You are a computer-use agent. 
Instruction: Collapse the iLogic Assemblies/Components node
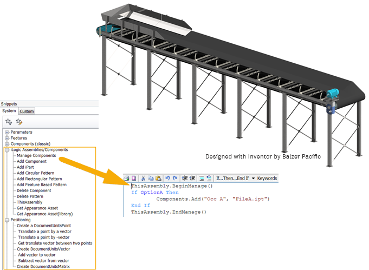click(x=7, y=150)
